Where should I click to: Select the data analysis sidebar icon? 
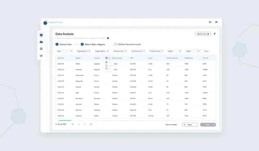[x=41, y=35]
